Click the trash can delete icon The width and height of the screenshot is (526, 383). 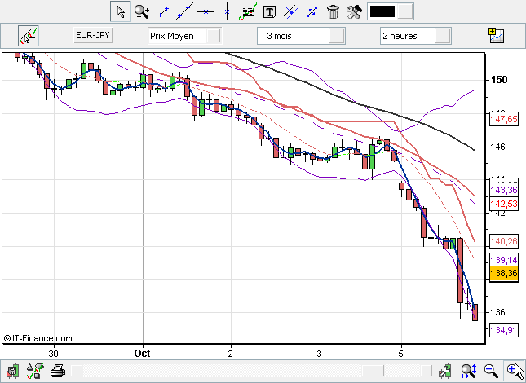click(x=333, y=11)
